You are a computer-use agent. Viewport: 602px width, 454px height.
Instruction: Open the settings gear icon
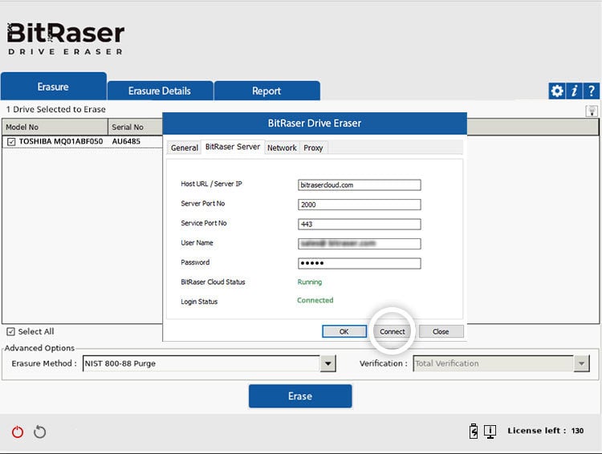557,91
